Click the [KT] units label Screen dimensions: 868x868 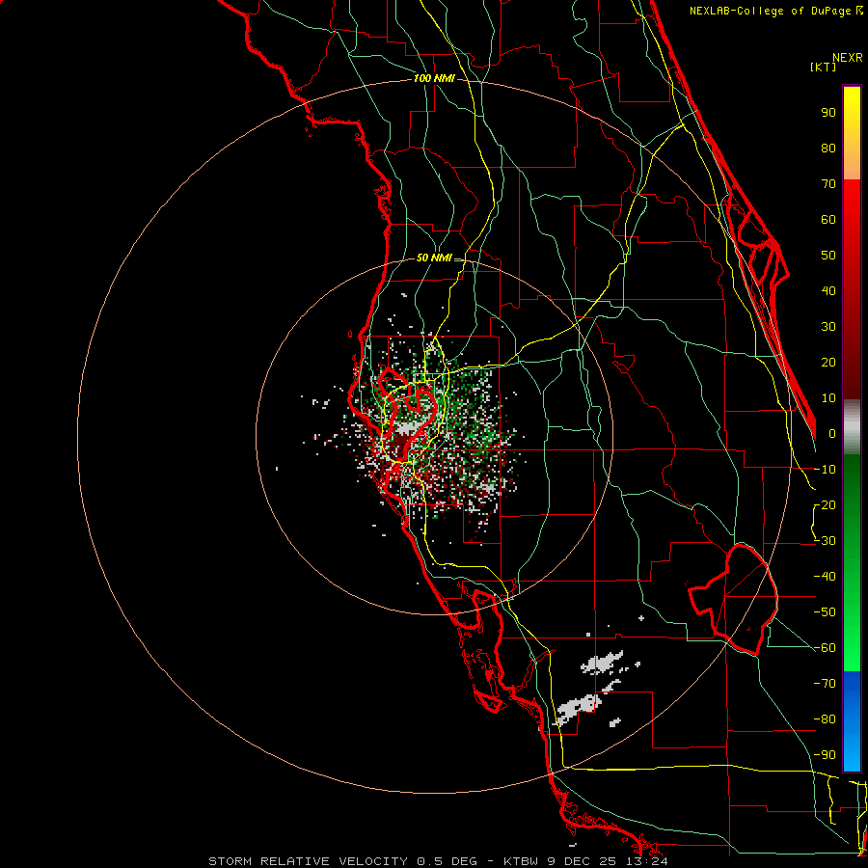coord(824,67)
